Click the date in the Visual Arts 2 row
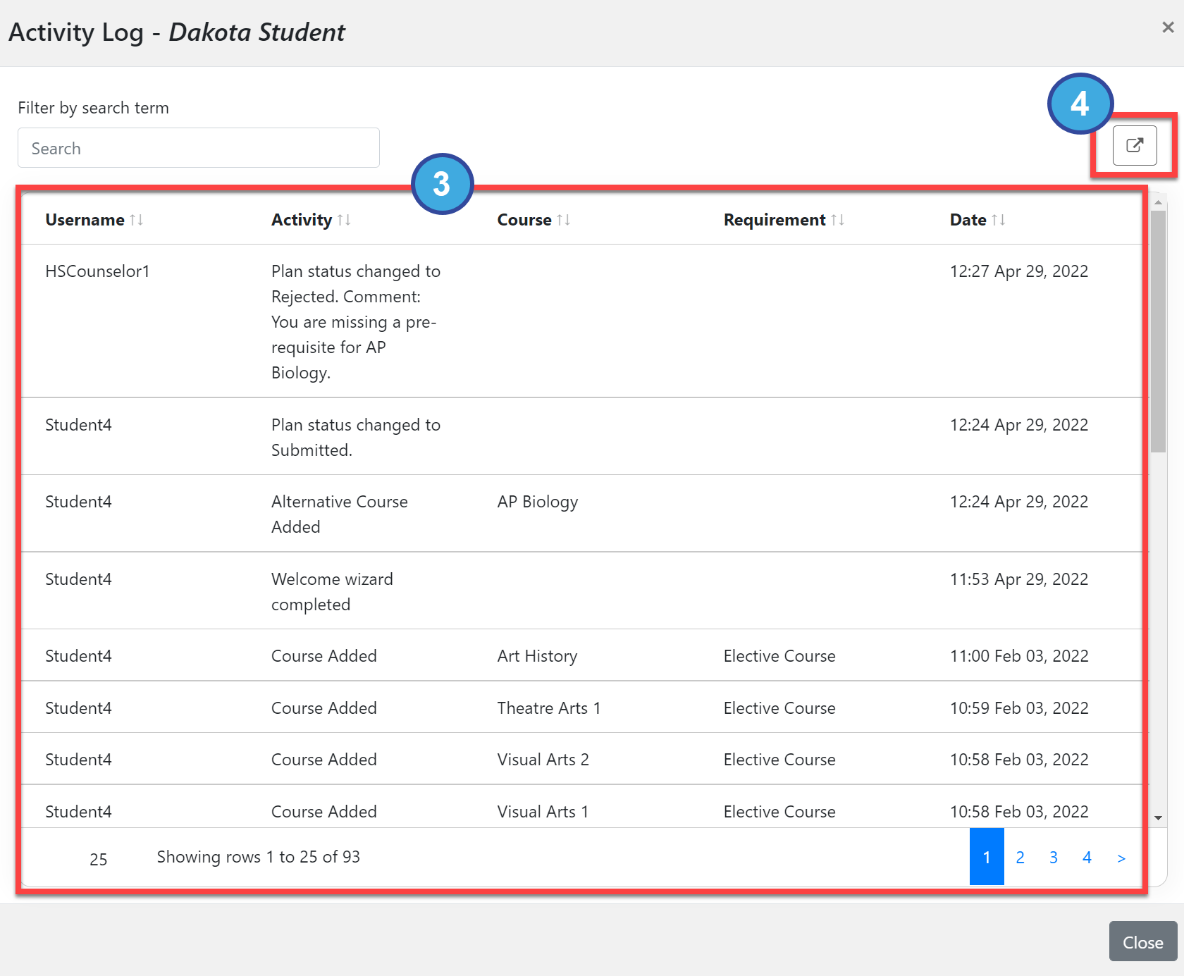This screenshot has width=1184, height=976. (x=1018, y=760)
